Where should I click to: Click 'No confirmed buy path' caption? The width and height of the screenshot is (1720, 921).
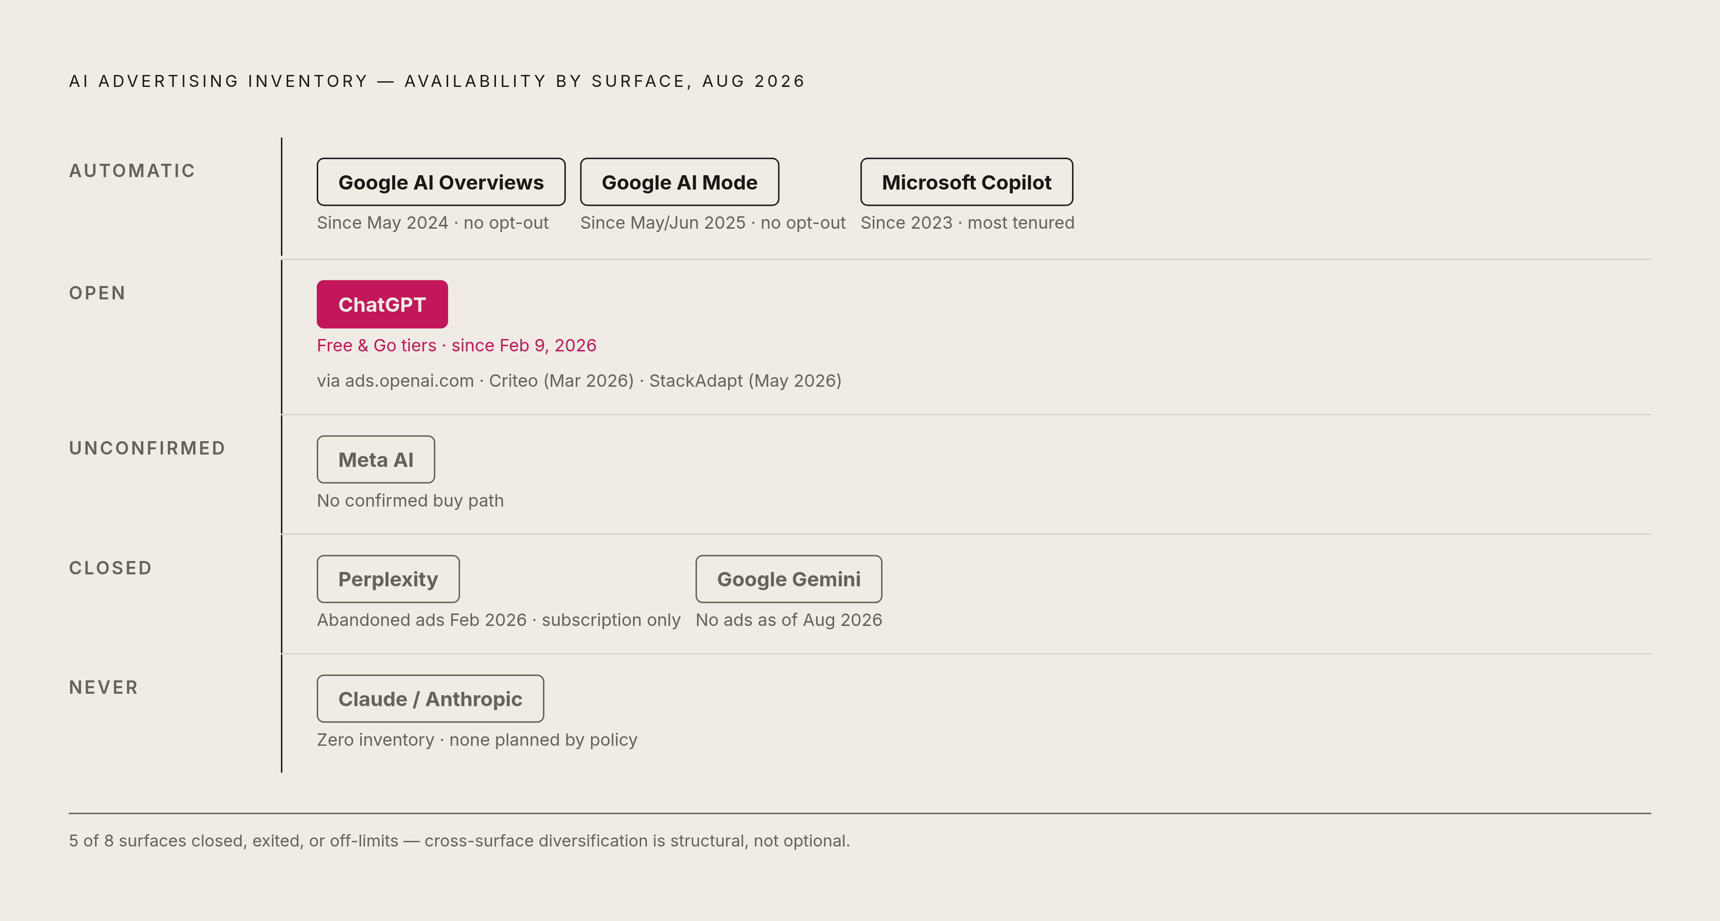(410, 500)
